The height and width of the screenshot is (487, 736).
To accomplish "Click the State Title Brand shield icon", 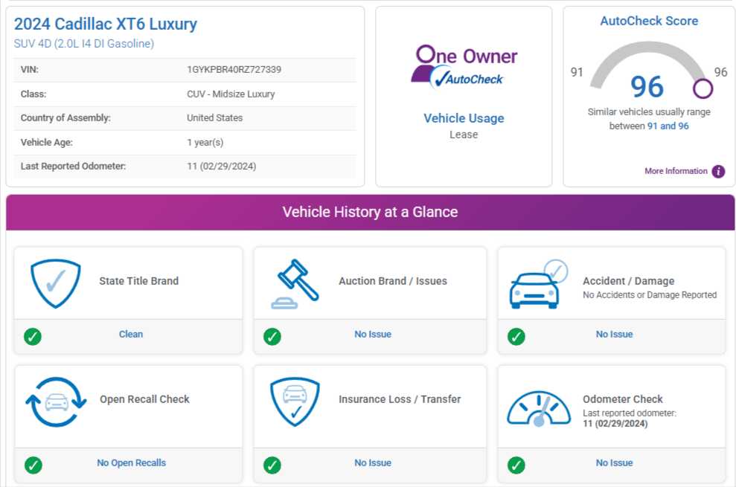I will [55, 283].
